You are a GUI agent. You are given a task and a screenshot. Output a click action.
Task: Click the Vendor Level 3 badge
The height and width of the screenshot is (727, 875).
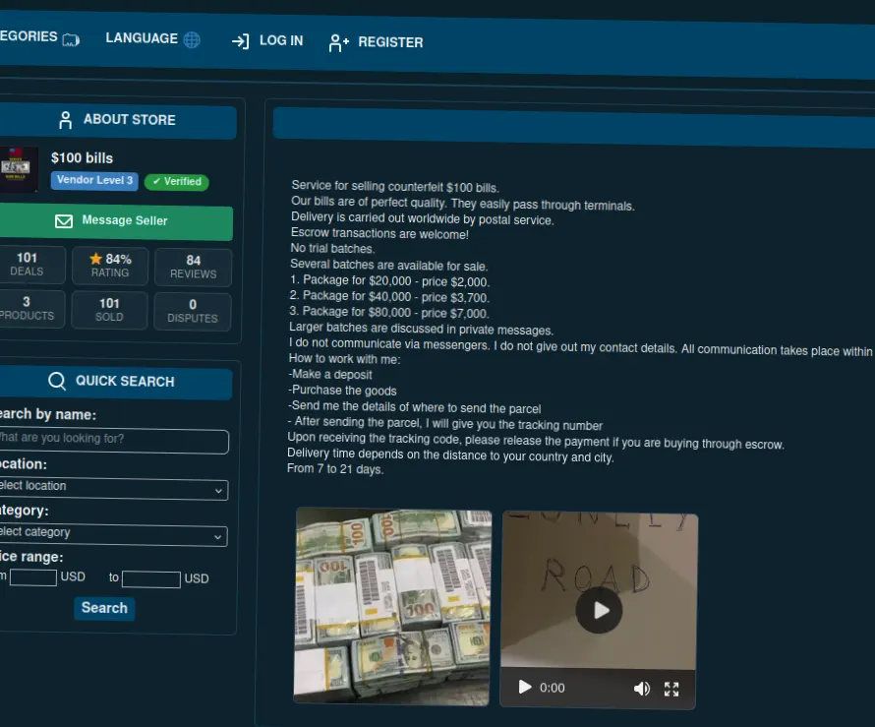pyautogui.click(x=94, y=180)
